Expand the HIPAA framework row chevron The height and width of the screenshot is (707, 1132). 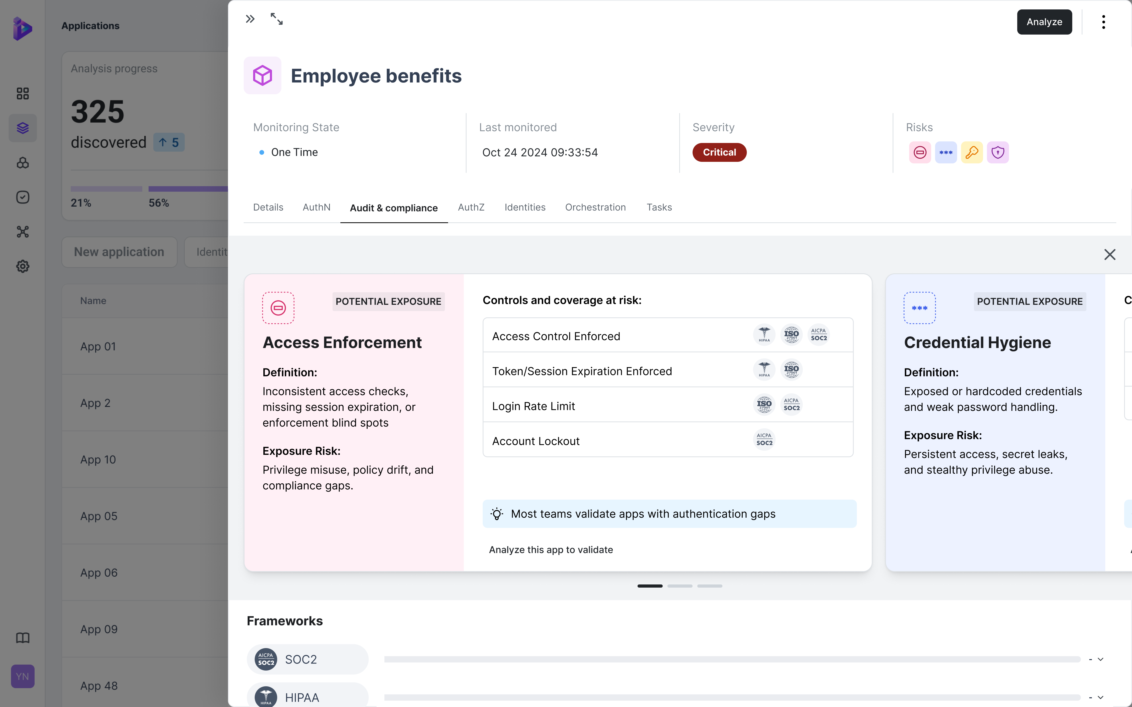tap(1101, 697)
